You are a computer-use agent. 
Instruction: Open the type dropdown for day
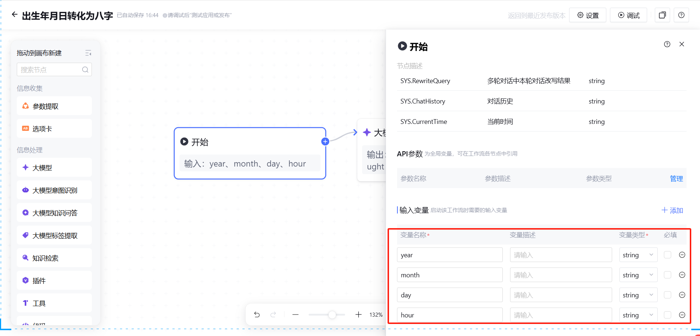click(x=638, y=295)
